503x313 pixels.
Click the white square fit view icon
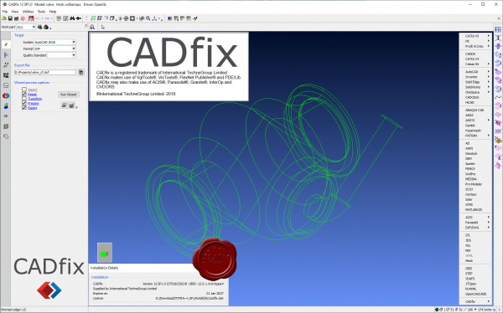[132, 18]
